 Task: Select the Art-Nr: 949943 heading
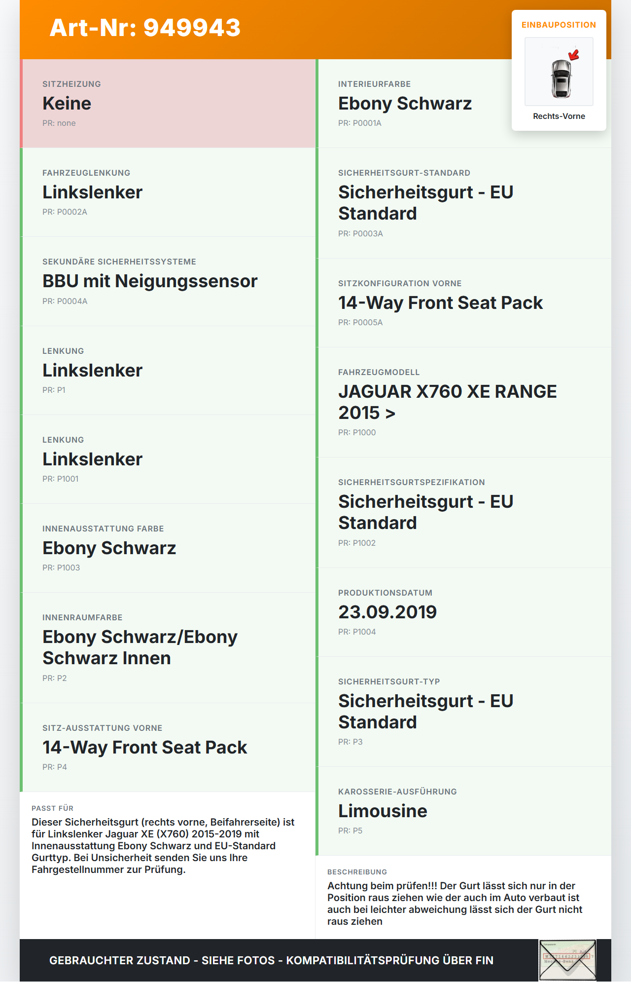[145, 28]
